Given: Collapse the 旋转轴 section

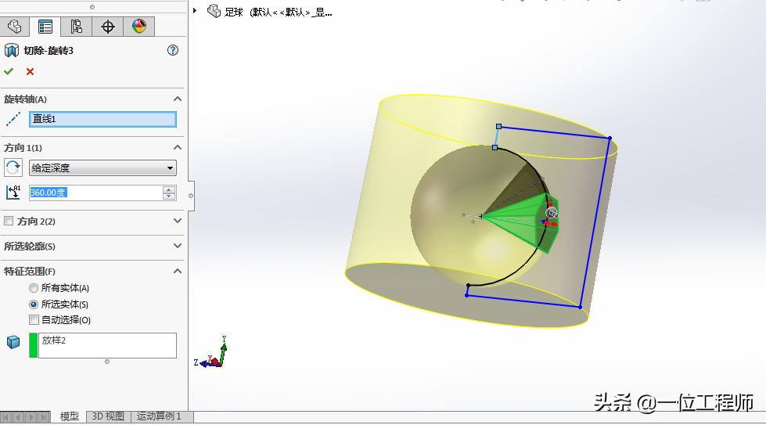Looking at the screenshot, I should (177, 99).
